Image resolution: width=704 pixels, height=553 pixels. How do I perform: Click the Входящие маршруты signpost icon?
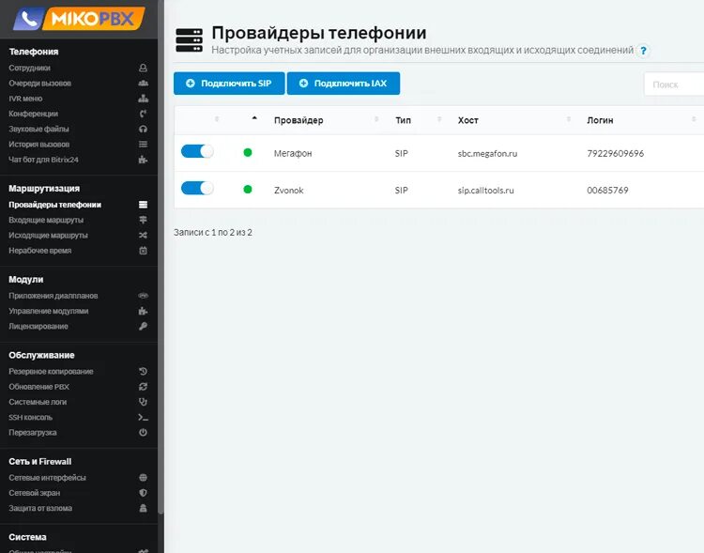click(x=143, y=220)
